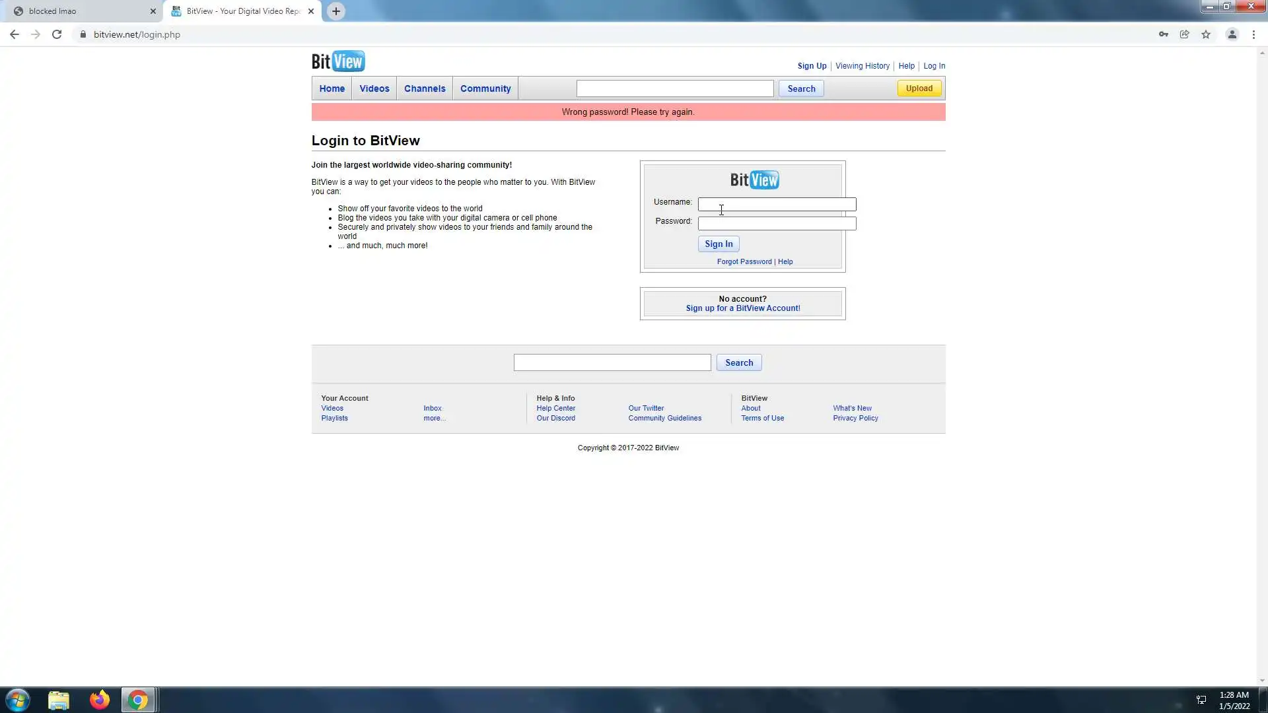Open Windows Start menu orb
The height and width of the screenshot is (713, 1268).
[18, 700]
